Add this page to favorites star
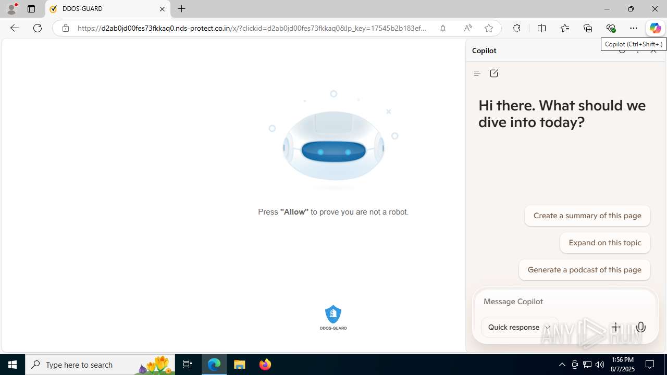Viewport: 667px width, 375px height. pos(489,28)
